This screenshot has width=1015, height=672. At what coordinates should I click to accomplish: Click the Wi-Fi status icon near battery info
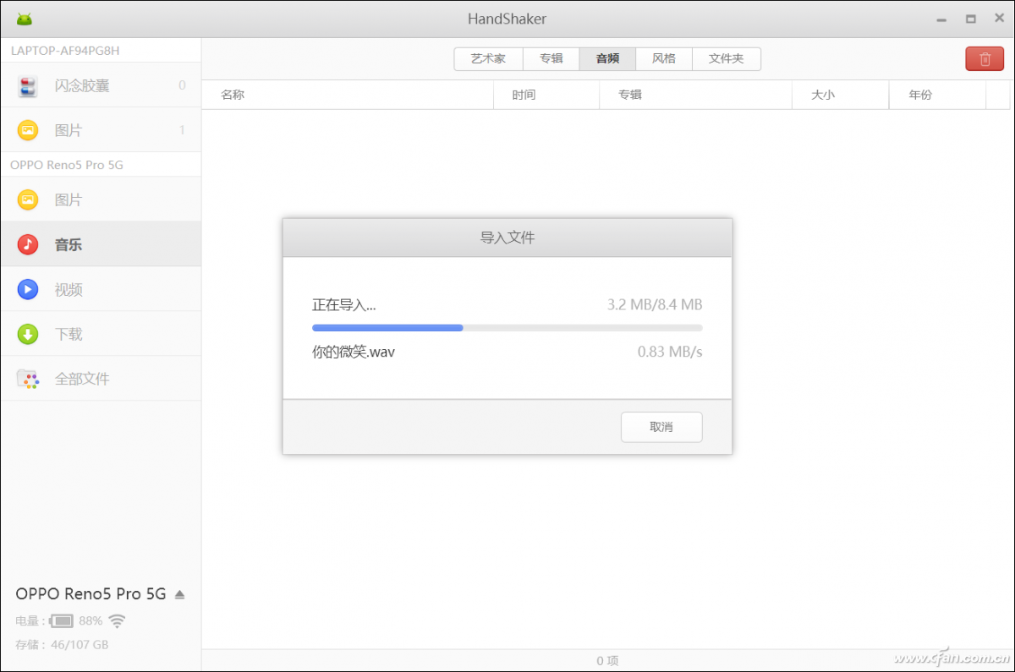click(x=116, y=620)
